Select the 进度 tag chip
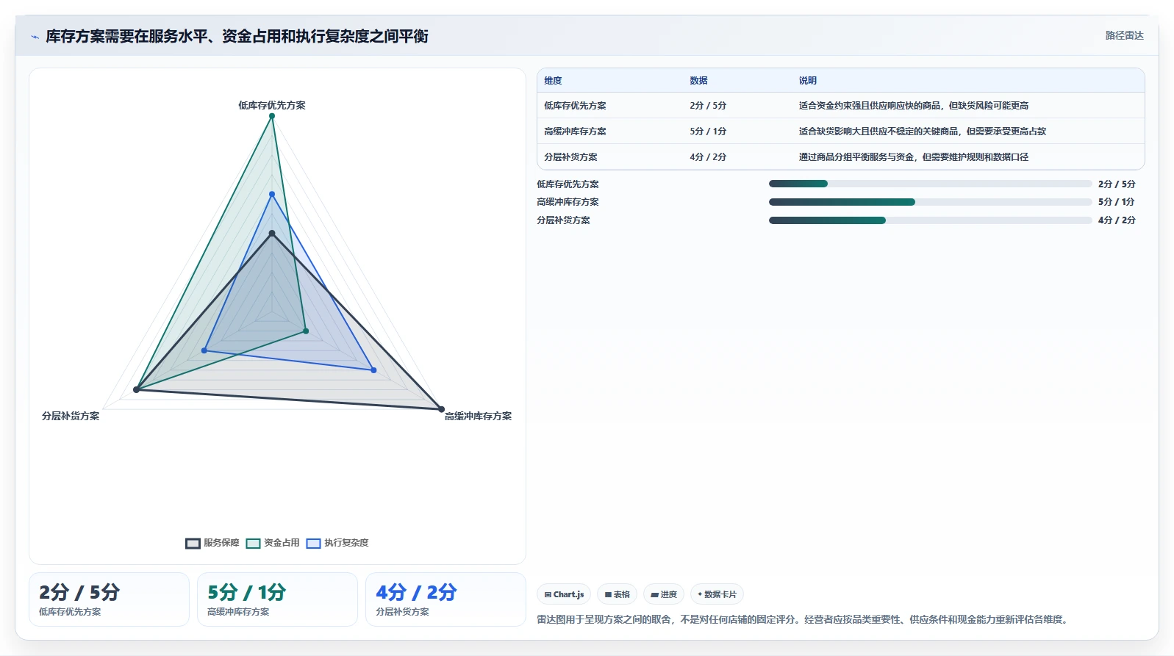This screenshot has width=1174, height=656. 664,594
